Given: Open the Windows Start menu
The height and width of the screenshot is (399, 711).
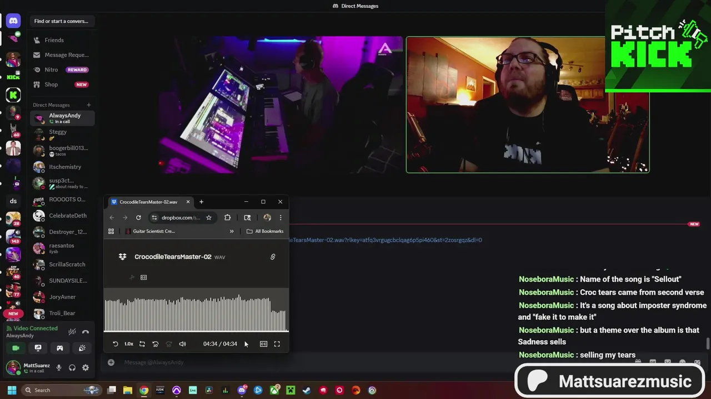Looking at the screenshot, I should [12, 390].
